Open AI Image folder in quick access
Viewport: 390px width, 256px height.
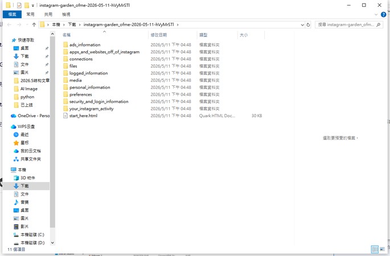tap(26, 89)
